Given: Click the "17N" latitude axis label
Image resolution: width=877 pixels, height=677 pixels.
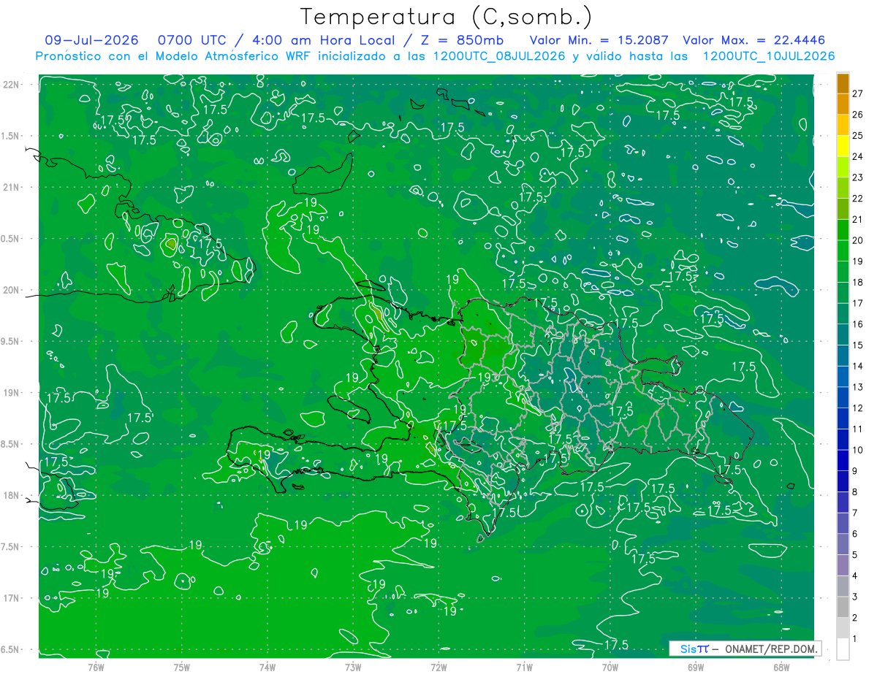Looking at the screenshot, I should tap(12, 598).
